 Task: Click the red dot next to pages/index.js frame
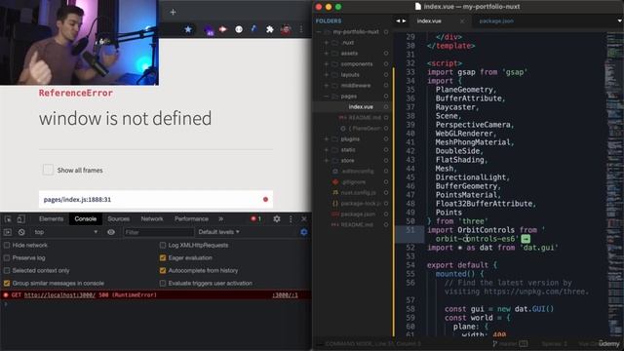point(265,199)
